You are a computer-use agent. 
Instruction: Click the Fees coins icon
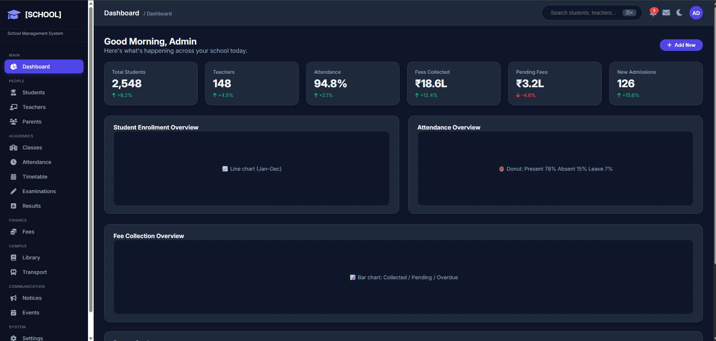coord(13,232)
